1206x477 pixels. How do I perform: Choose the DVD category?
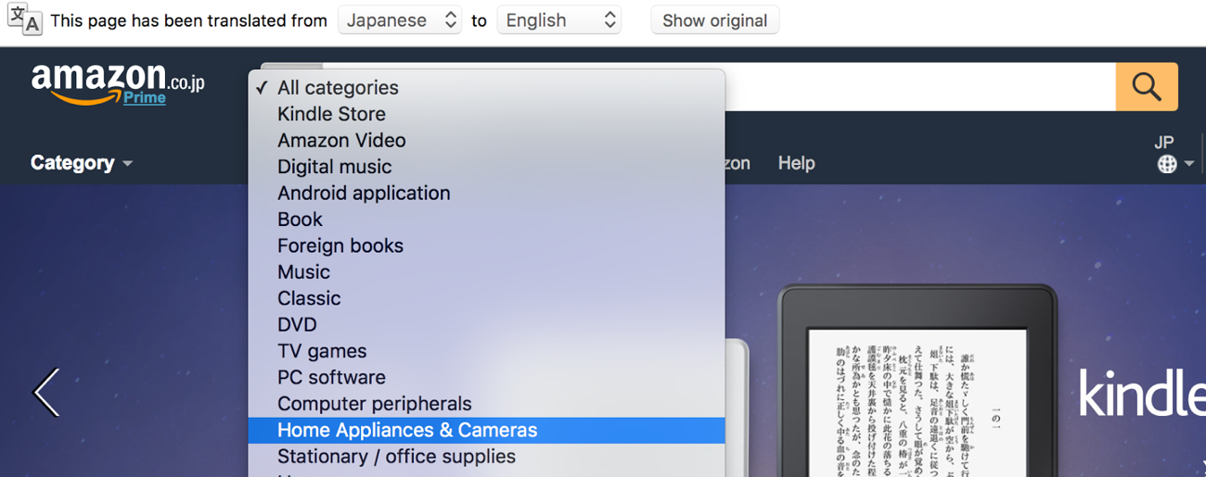click(486, 325)
